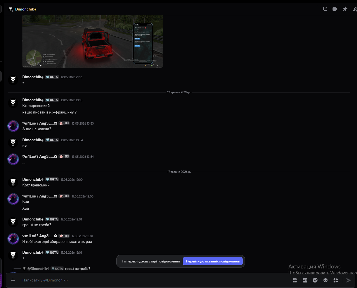Viewport: 357px width, 288px height.
Task: Click the timestamp '13.05.2026 13:53'
Action: [x=83, y=123]
